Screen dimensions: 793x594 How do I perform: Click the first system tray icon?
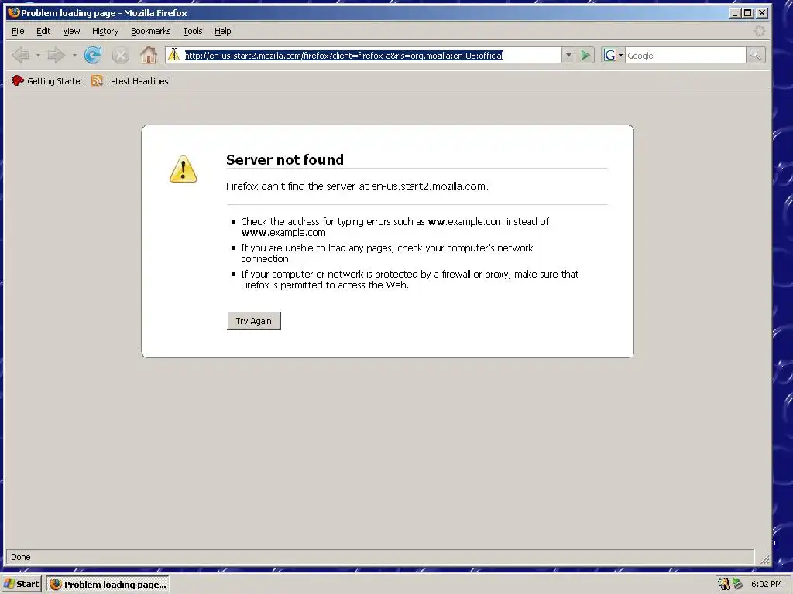[724, 584]
